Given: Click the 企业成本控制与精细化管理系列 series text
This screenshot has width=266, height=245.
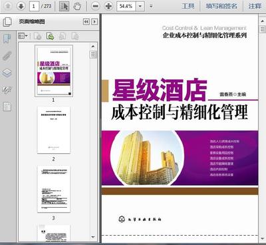Looking at the screenshot, I should [205, 35].
